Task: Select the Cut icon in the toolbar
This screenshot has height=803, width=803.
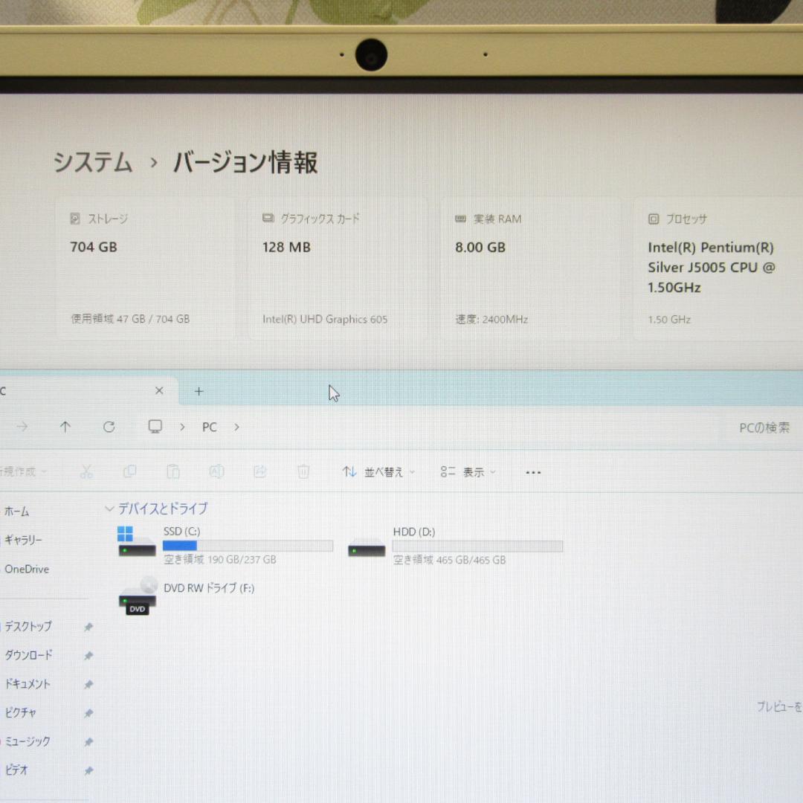Action: click(86, 471)
